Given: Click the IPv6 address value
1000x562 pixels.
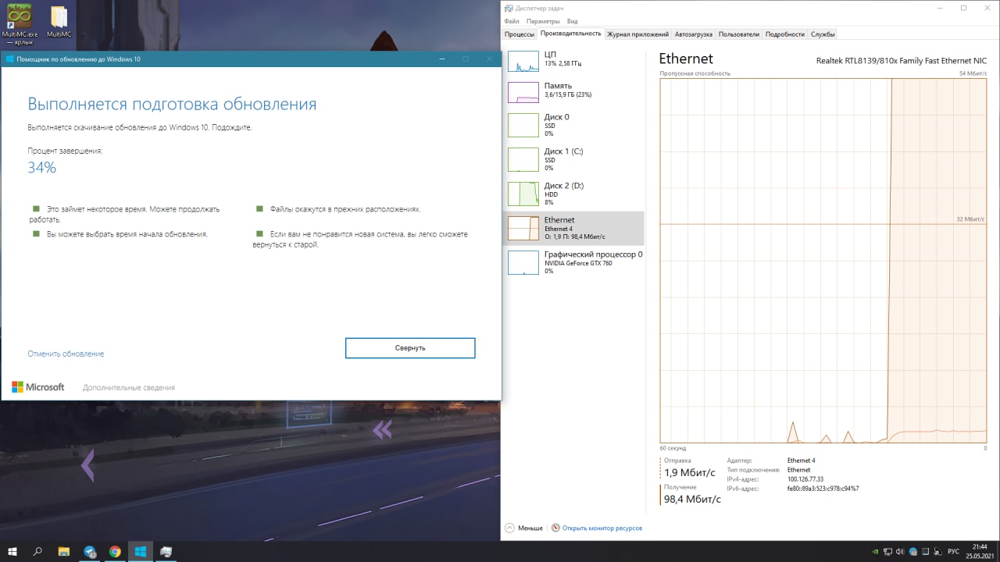Looking at the screenshot, I should coord(823,489).
